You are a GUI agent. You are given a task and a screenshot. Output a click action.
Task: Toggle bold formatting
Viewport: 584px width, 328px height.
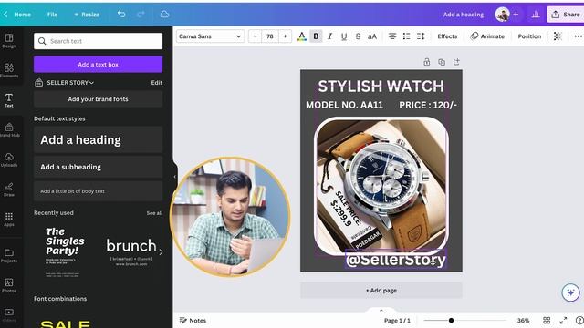pos(316,36)
